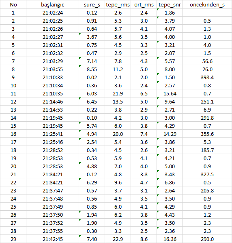This screenshot has width=232, height=243.
Task: Select the header cell 'ort_rms'
Action: (x=144, y=4)
